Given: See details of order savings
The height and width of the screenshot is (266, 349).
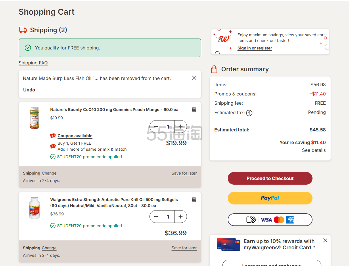Looking at the screenshot, I should click(x=314, y=150).
